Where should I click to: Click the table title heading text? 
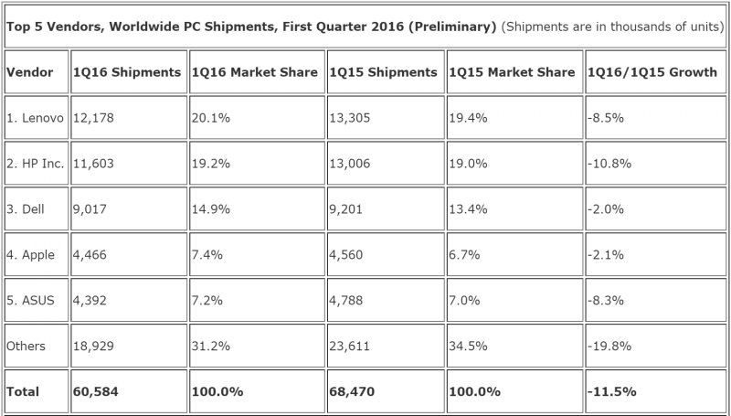(x=251, y=27)
